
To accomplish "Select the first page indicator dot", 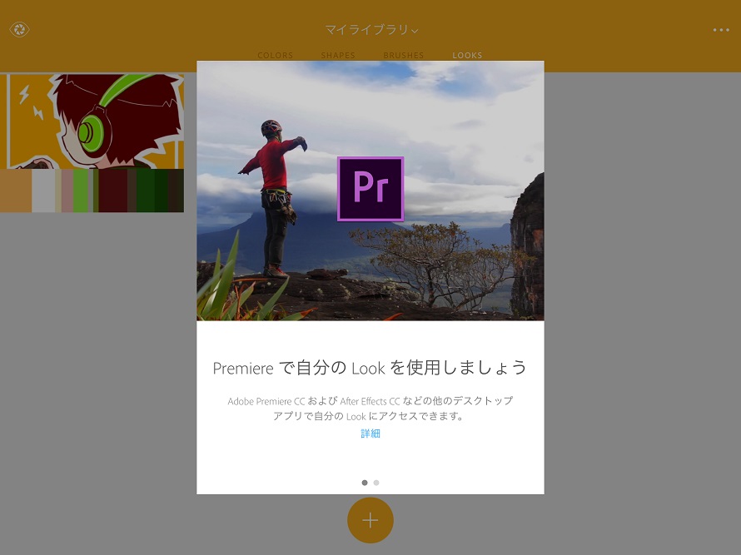I will (365, 483).
